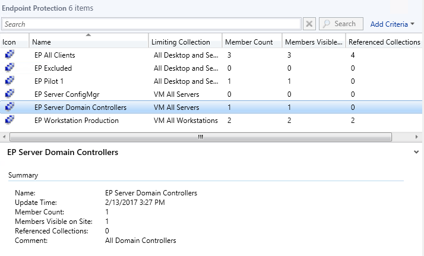Screen dimensions: 424x256
Task: Click the EP Pilot 1 collection icon
Action: click(x=10, y=81)
